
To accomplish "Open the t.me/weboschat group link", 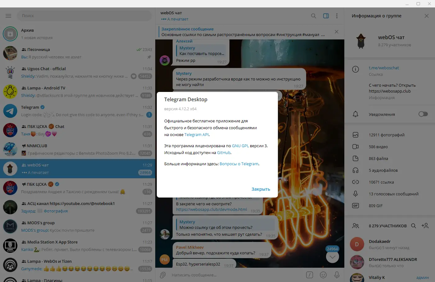I will (x=384, y=68).
